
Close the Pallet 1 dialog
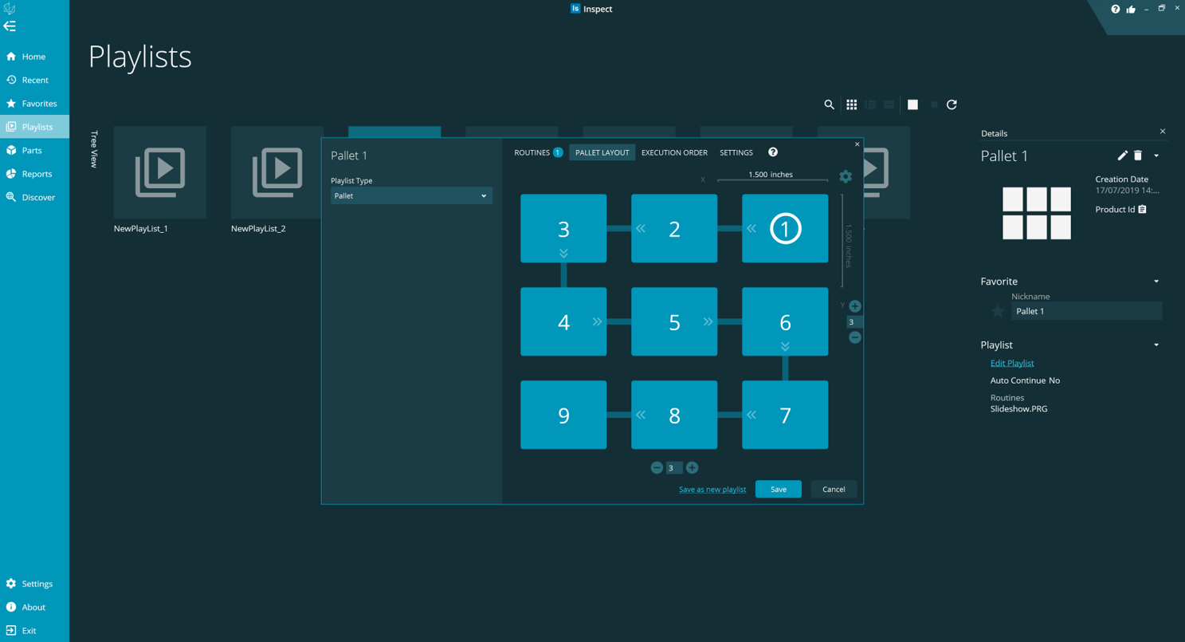[x=857, y=144]
